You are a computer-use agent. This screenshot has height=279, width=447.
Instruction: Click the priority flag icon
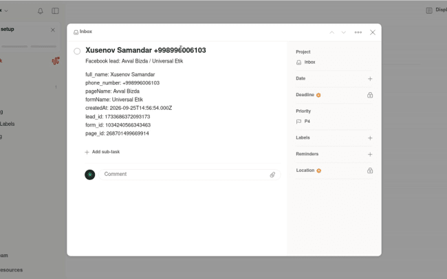[x=298, y=122]
